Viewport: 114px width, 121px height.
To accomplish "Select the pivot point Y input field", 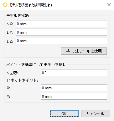I will click(74, 96).
